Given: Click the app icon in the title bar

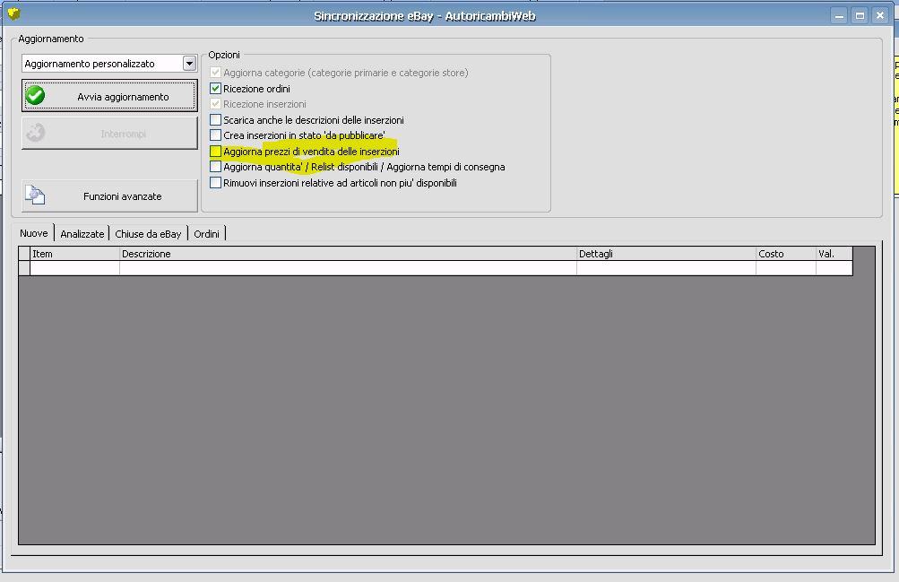Looking at the screenshot, I should pos(13,13).
